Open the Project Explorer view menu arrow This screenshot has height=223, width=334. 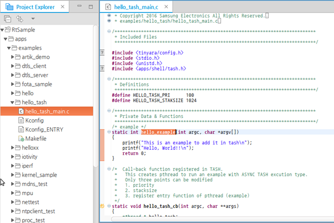32,19
